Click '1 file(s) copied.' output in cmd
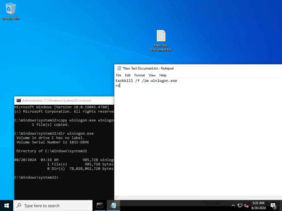 tap(51, 125)
